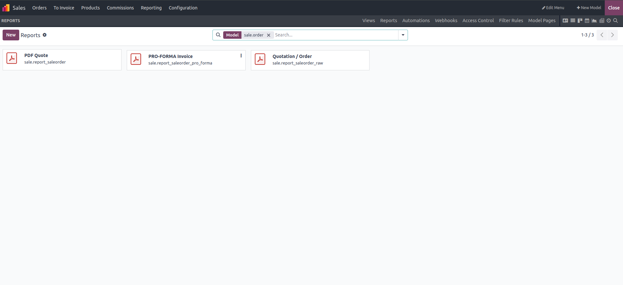Click sale.report_saleorder_pro_forma text
The height and width of the screenshot is (285, 623).
pyautogui.click(x=180, y=63)
